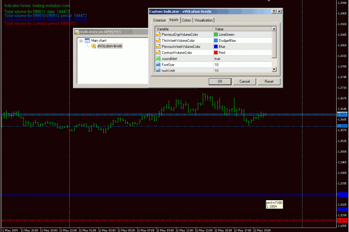Click the 'LimeGreen' value text
The width and height of the screenshot is (349, 232).
[226, 35]
